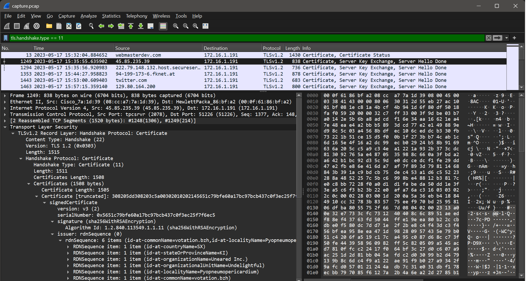Sort packets by Source column header
The image size is (528, 281).
(x=158, y=48)
